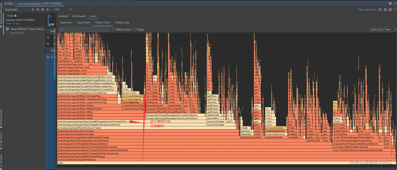The height and width of the screenshot is (170, 397).
Task: Select the a.view.WindowManagerGlobal.addView bar
Action: pyautogui.click(x=356, y=137)
